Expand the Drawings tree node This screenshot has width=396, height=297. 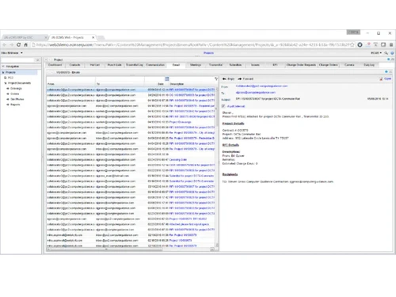coord(8,89)
